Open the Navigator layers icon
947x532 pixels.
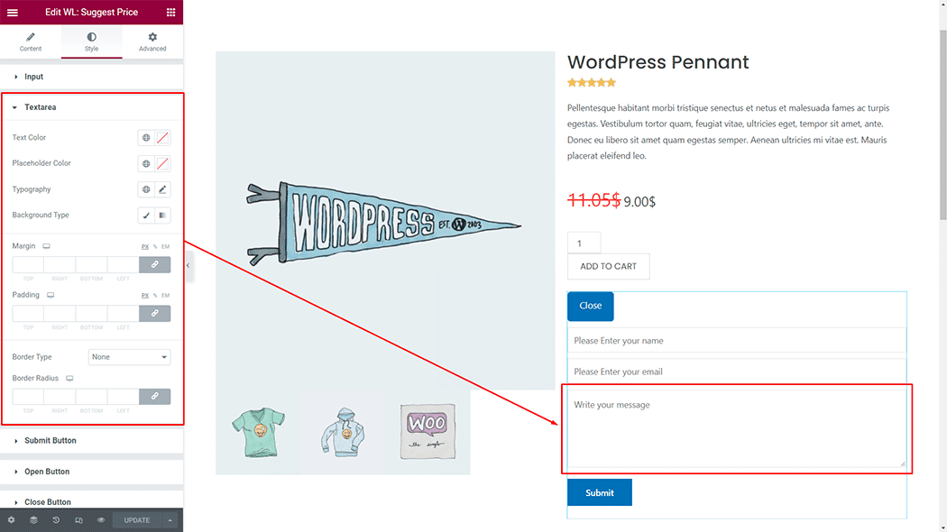33,520
